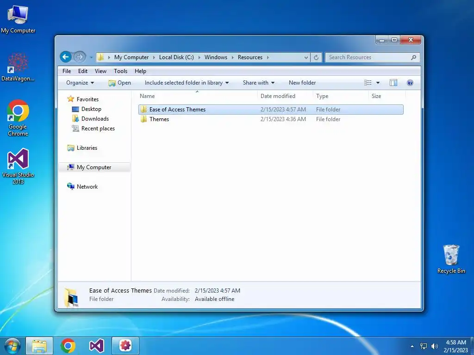Click 2/15/2023 4:57 AM in details pane
This screenshot has width=474, height=355.
tap(218, 291)
